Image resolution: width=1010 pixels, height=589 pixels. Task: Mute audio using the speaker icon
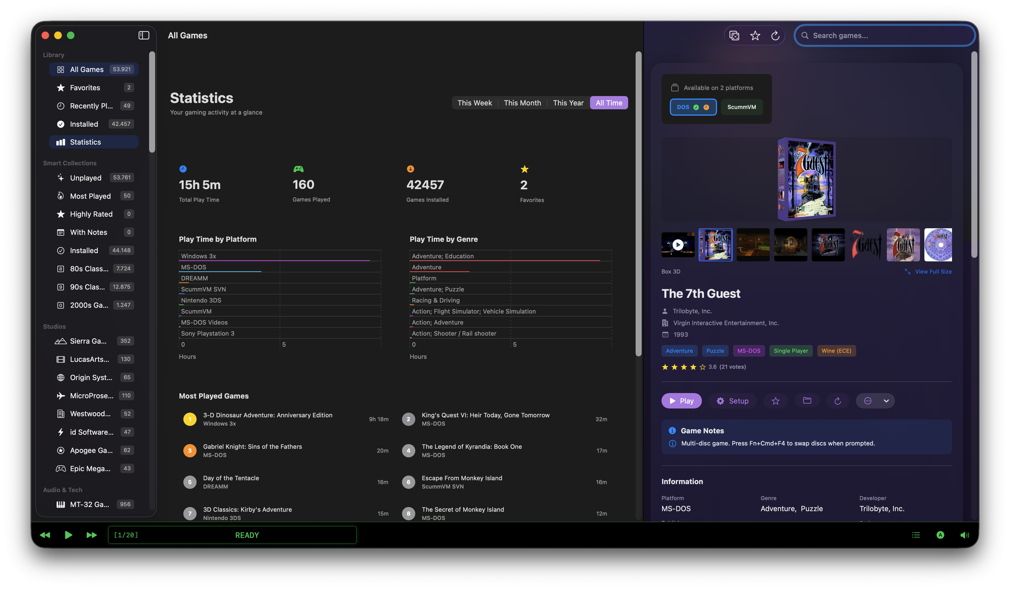click(965, 535)
